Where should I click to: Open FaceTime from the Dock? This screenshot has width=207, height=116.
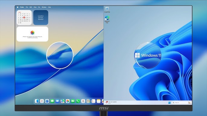73,101
